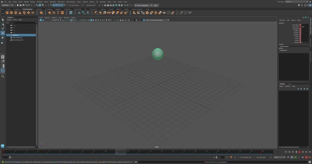Toggle cached playback icon
Image resolution: width=312 pixels, height=164 pixels.
[x=292, y=157]
